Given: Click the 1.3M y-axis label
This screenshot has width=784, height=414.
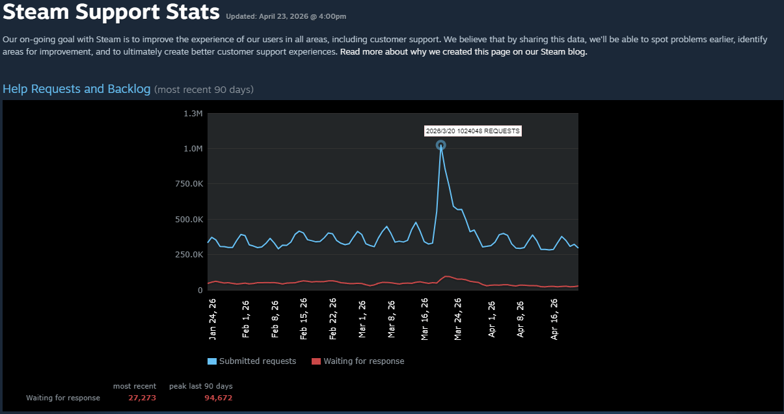Looking at the screenshot, I should (x=193, y=114).
